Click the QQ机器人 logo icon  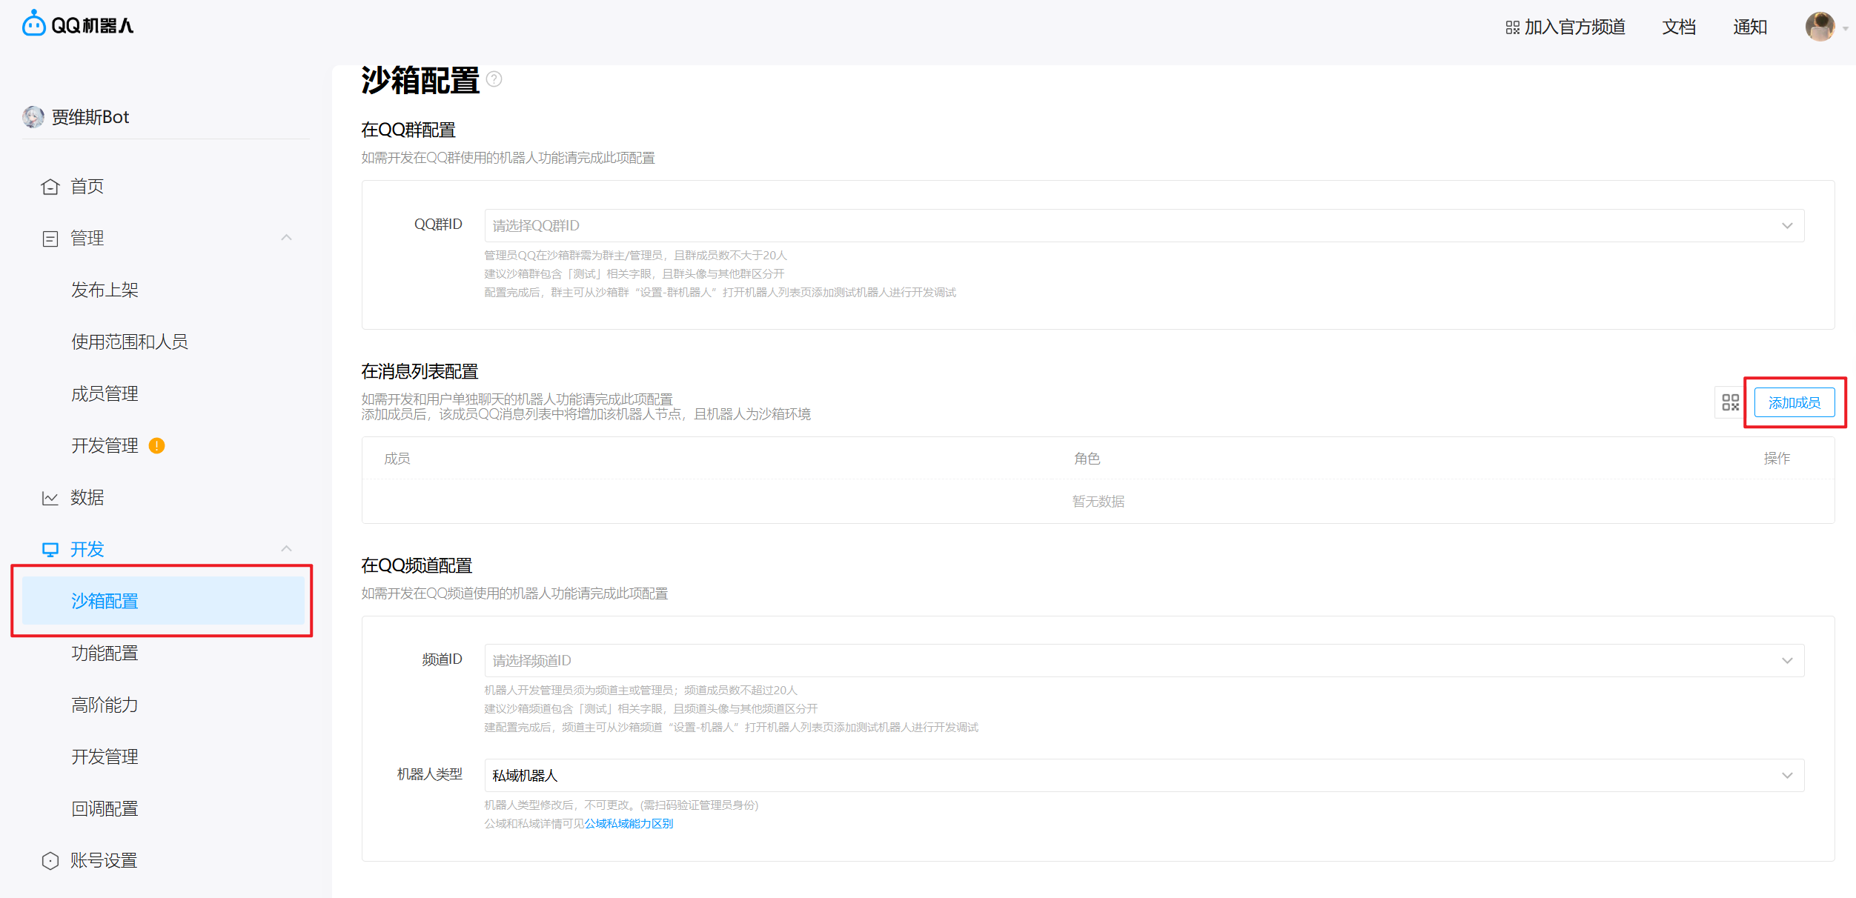(34, 24)
